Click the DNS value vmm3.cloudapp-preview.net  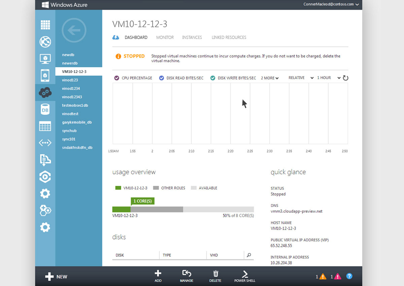297,211
